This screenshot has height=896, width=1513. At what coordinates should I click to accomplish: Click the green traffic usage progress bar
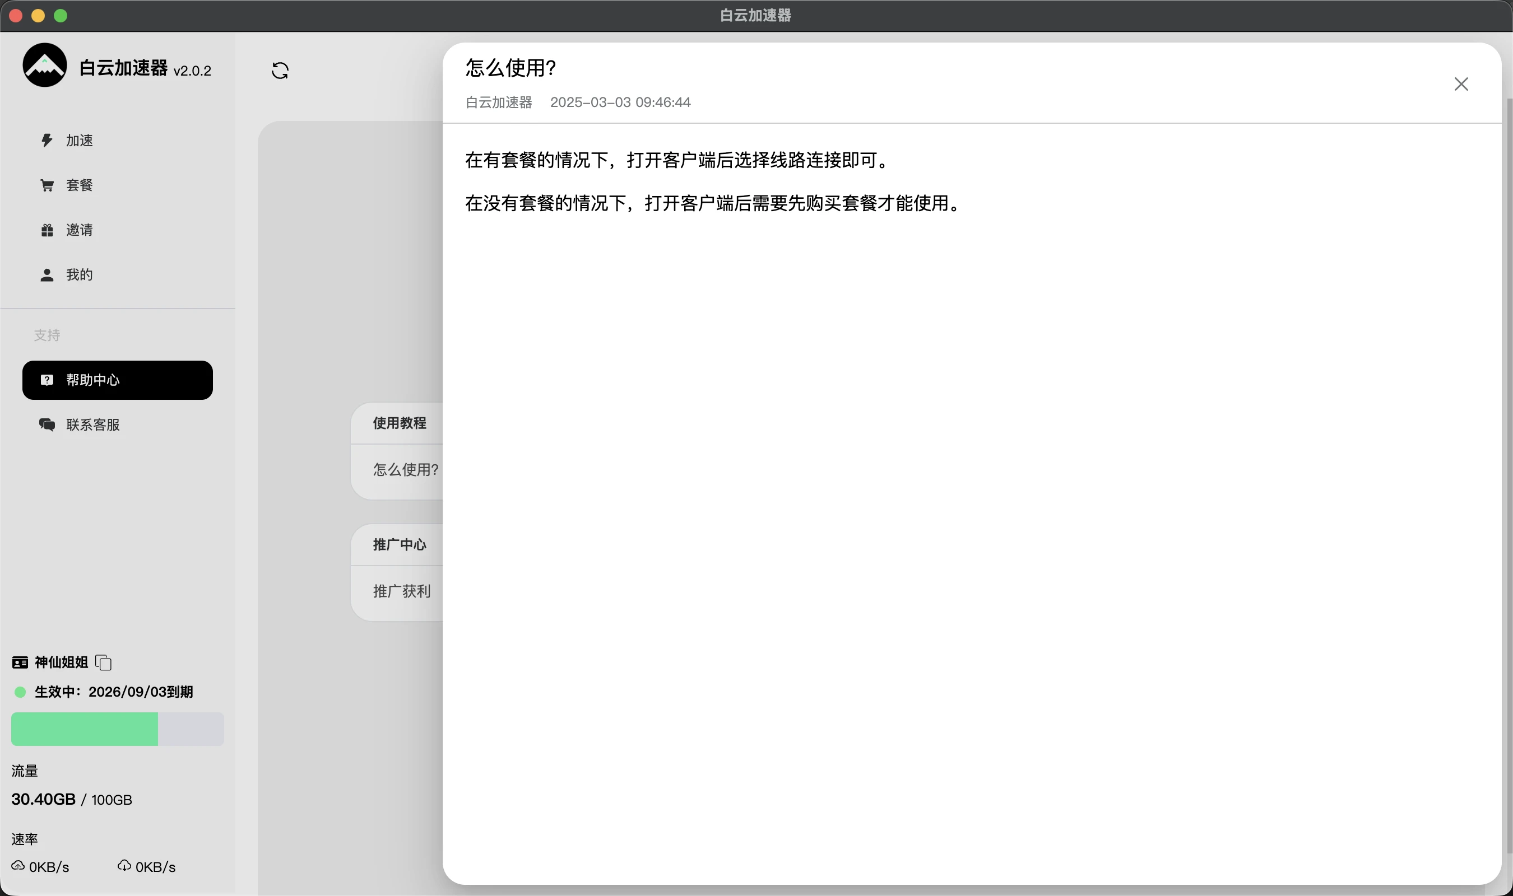pos(85,729)
